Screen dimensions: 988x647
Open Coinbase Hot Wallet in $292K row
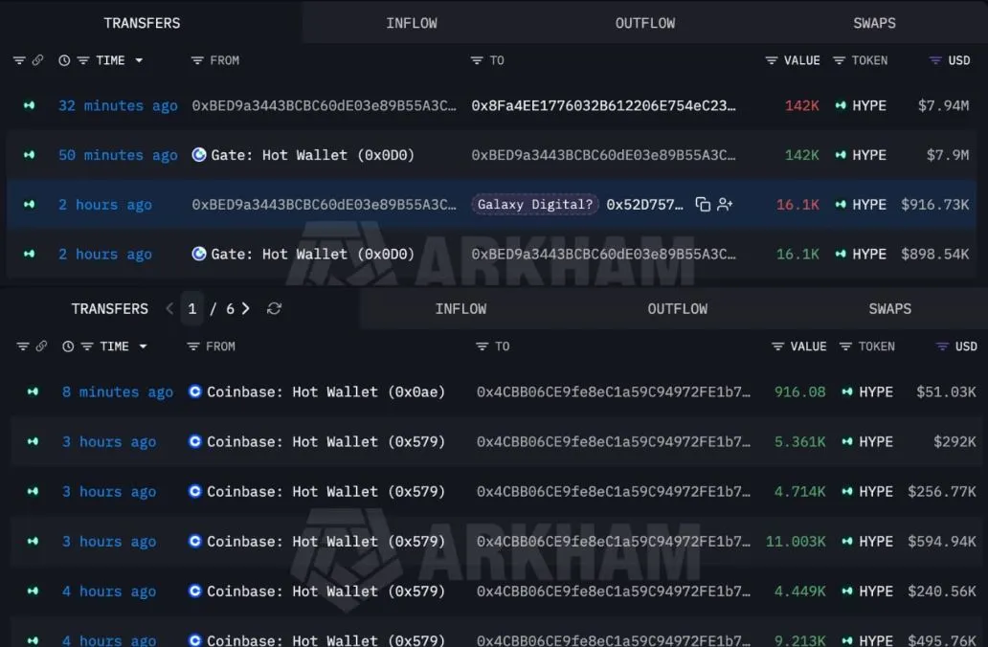326,441
